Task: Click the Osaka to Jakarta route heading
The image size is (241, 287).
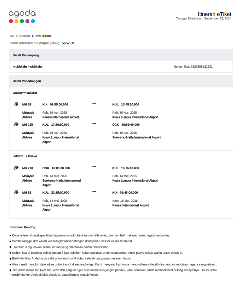Action: pyautogui.click(x=25, y=93)
